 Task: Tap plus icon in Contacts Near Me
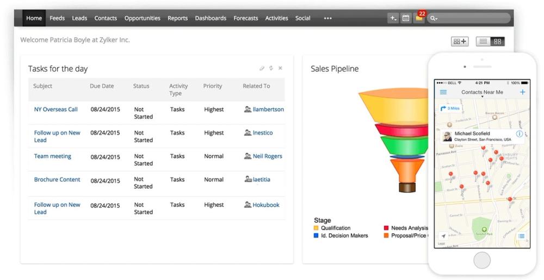pyautogui.click(x=522, y=92)
